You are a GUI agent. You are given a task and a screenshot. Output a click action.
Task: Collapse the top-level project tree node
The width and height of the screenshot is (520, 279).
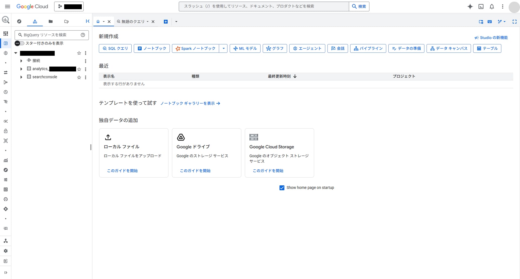pyautogui.click(x=16, y=53)
